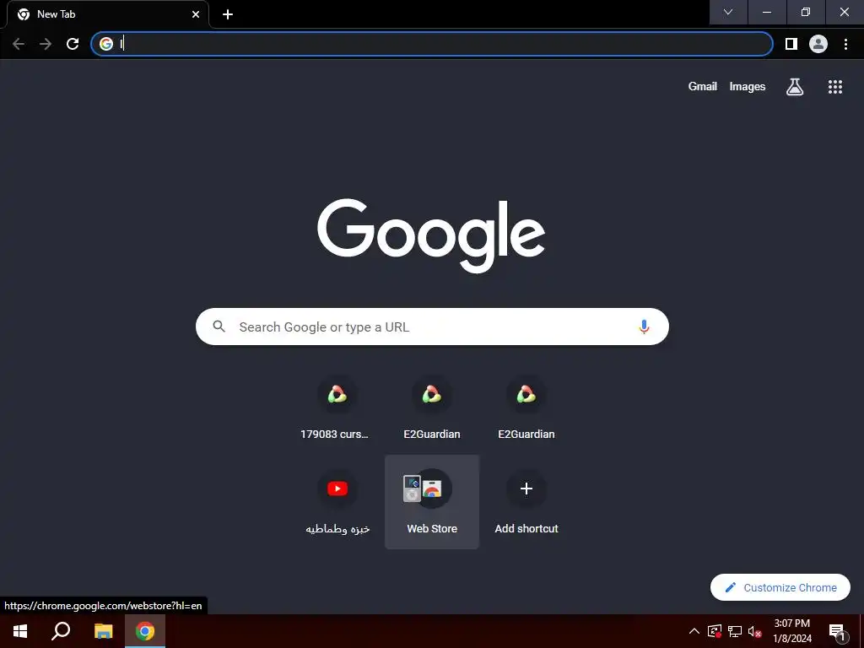Screen dimensions: 864x648
Task: Open File Explorer from taskbar
Action: [x=103, y=631]
